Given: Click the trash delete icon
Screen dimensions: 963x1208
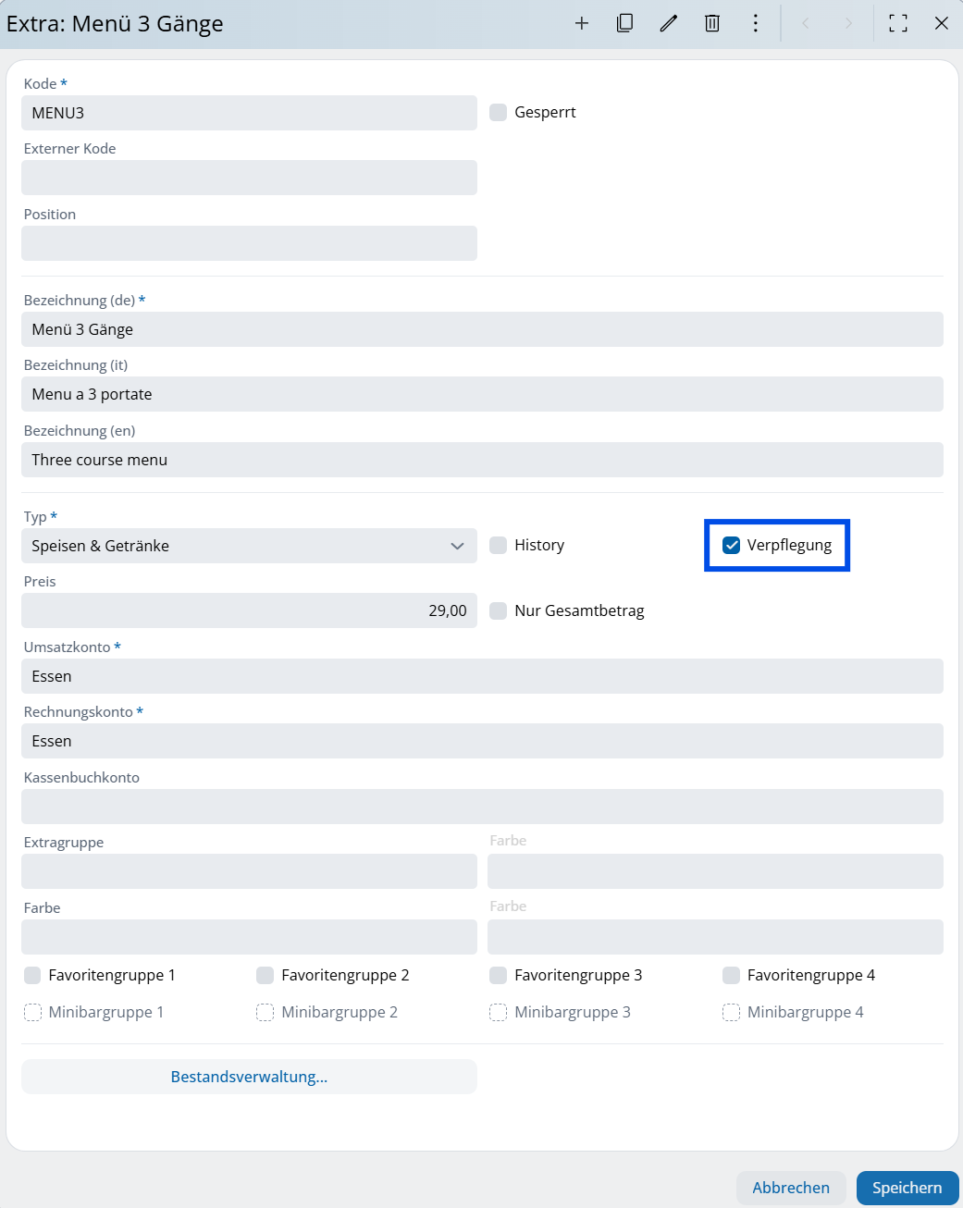Looking at the screenshot, I should click(x=712, y=23).
